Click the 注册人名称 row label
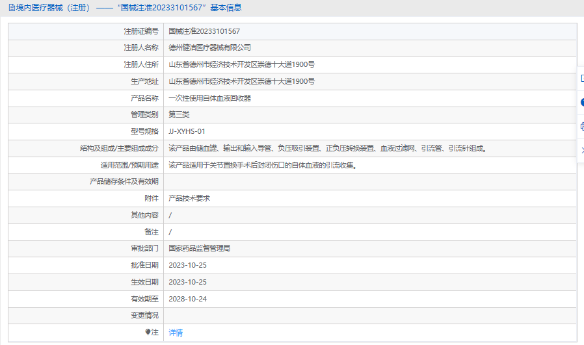The width and height of the screenshot is (584, 345). (x=141, y=47)
